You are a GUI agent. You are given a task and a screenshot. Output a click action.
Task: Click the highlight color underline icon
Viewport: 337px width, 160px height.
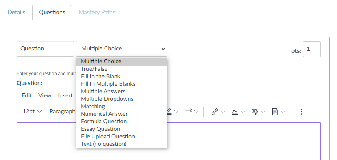pyautogui.click(x=169, y=112)
